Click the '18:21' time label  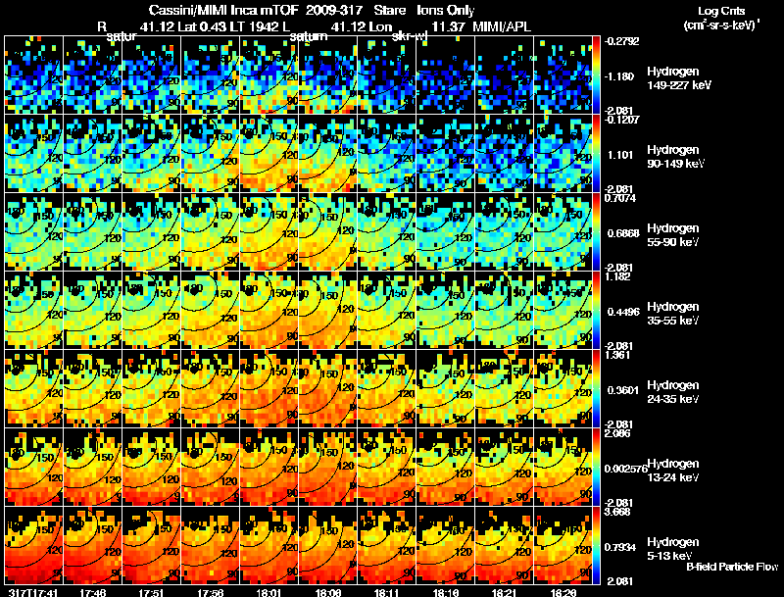click(504, 592)
